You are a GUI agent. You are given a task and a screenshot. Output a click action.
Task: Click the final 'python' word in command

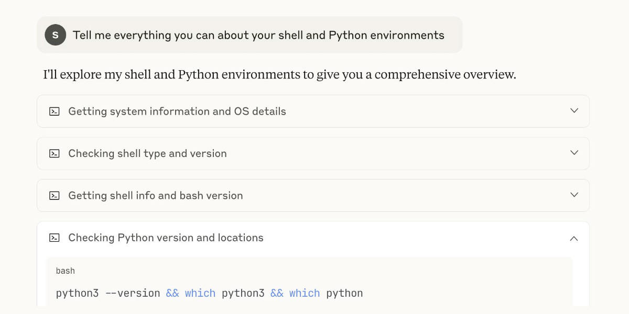[x=344, y=293]
